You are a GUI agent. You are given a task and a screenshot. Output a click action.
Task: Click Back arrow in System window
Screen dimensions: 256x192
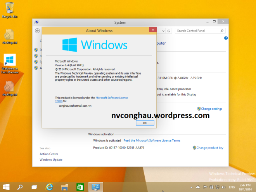click(x=37, y=31)
